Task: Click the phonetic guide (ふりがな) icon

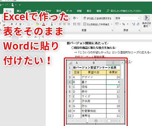Action: pyautogui.click(x=52, y=24)
